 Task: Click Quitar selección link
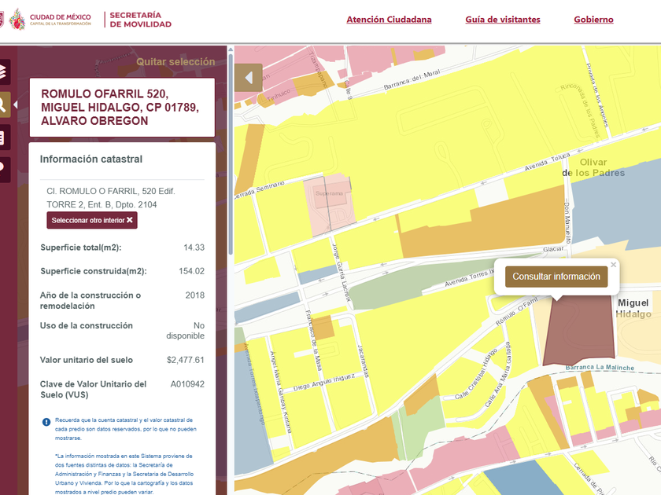click(x=175, y=61)
